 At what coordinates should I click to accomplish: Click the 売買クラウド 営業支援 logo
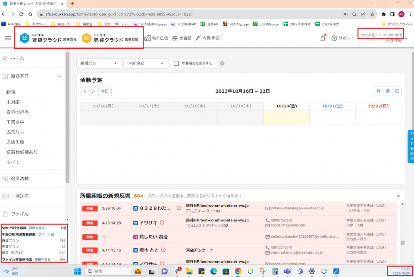(x=110, y=38)
